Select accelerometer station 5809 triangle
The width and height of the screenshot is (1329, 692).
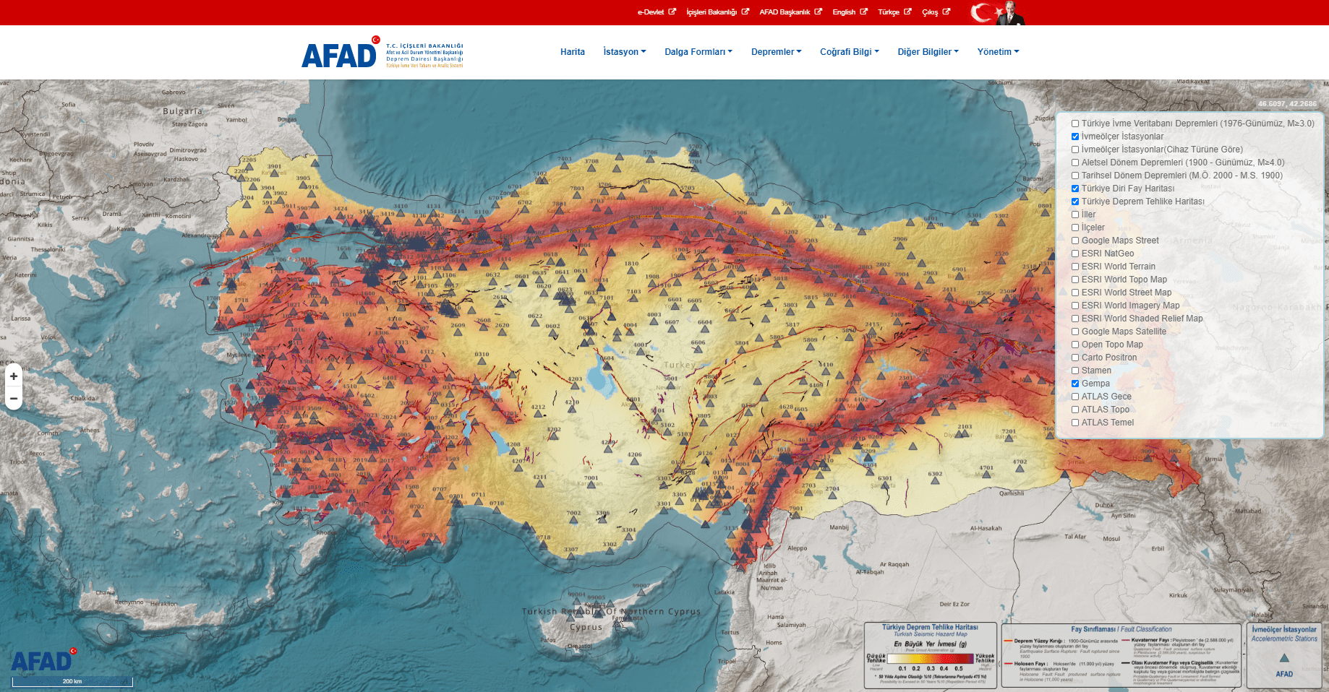tap(810, 347)
